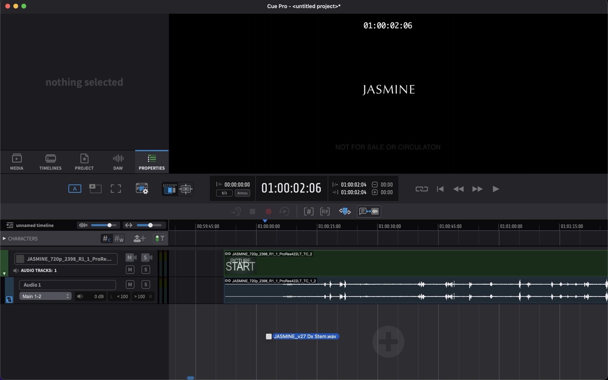Click the #w word count icon
This screenshot has height=380, width=608.
(x=119, y=239)
